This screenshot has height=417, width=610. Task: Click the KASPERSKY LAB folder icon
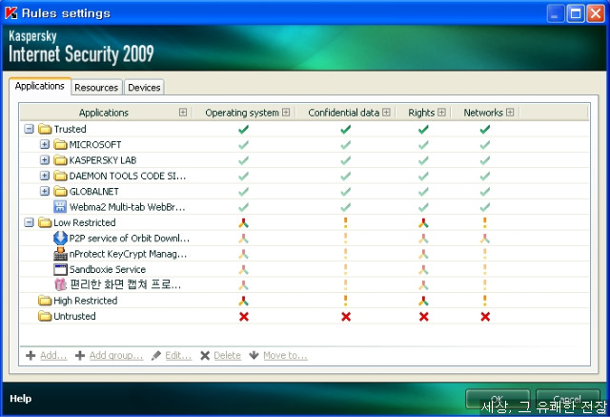point(60,160)
